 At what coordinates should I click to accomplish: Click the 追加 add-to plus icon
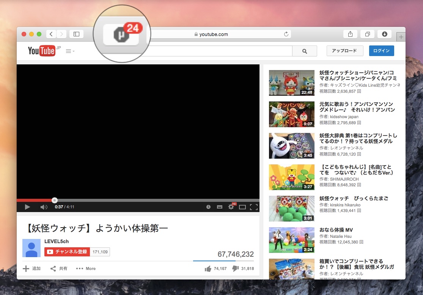click(x=26, y=268)
